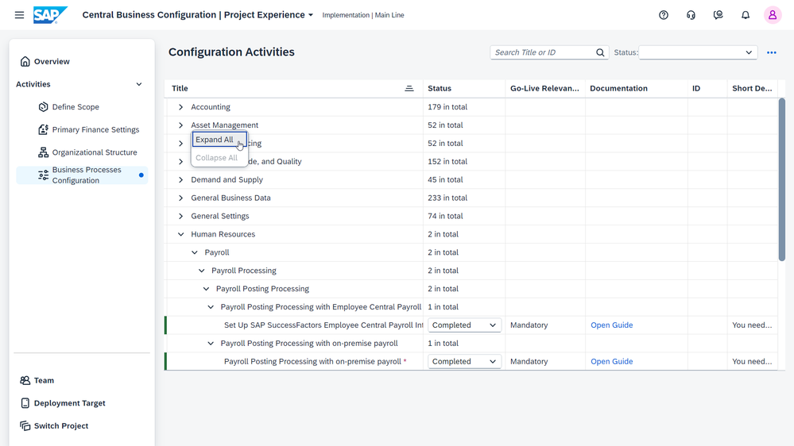The height and width of the screenshot is (446, 794).
Task: Choose Collapse All from the popup menu
Action: (219, 158)
